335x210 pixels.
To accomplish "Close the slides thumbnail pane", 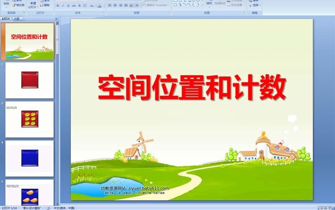I will coord(57,19).
